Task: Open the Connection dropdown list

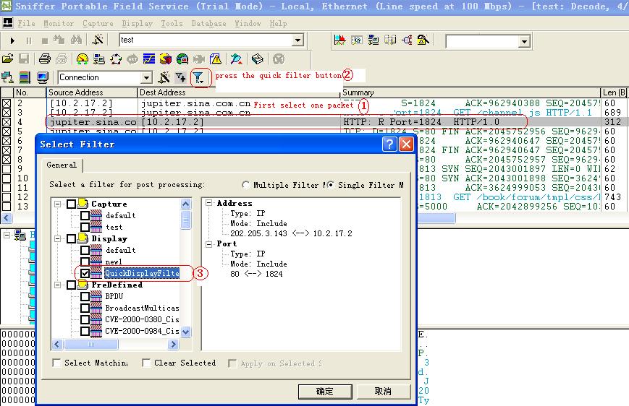Action: click(x=146, y=77)
